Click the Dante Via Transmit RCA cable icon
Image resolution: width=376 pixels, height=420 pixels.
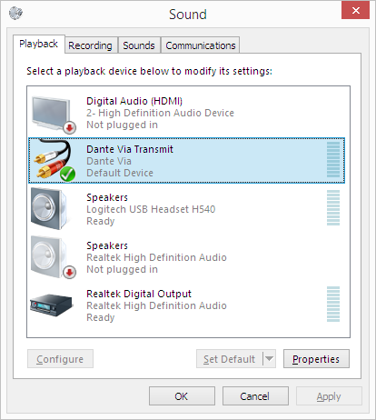tap(54, 161)
